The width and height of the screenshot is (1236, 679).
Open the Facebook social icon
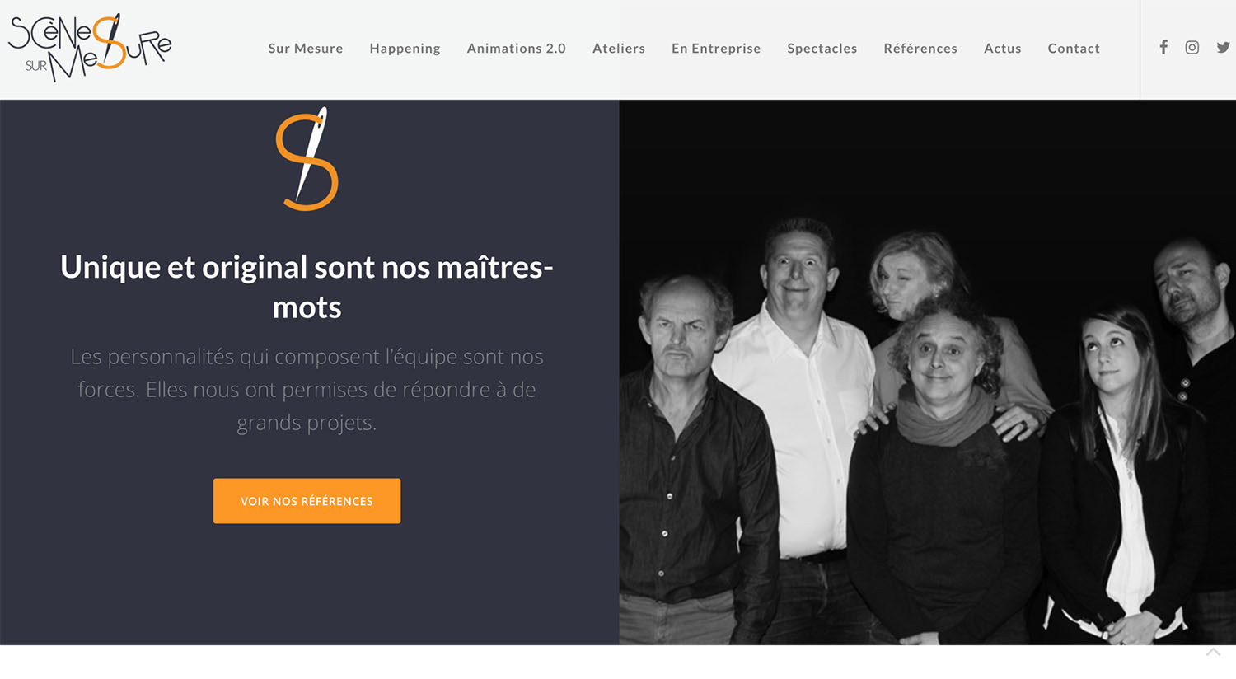[1163, 47]
